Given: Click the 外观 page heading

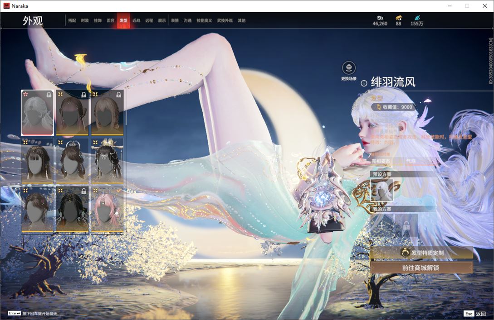Looking at the screenshot, I should [x=33, y=21].
